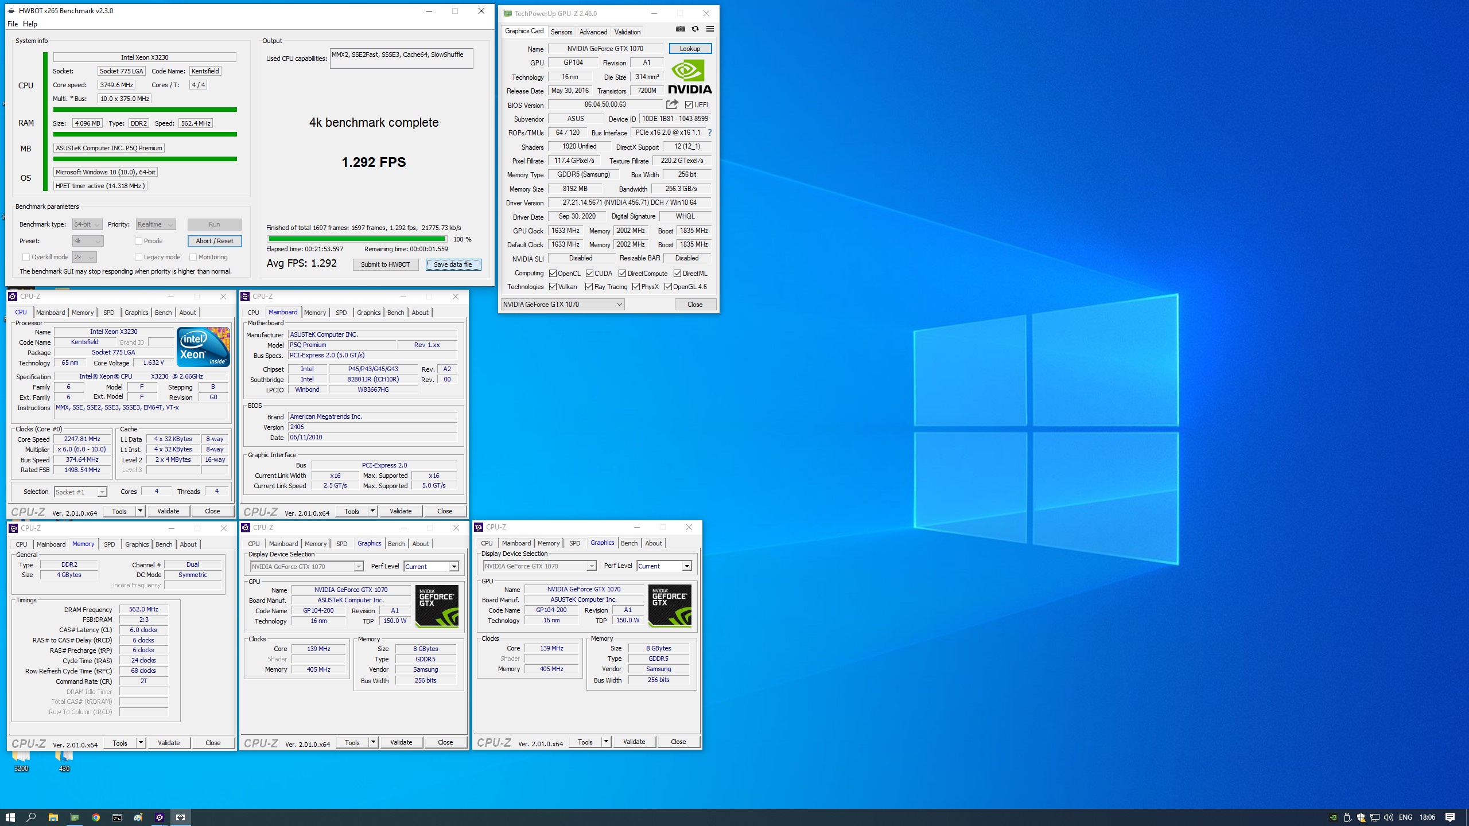This screenshot has height=826, width=1469.
Task: Switch to GPU-Z Advanced tab
Action: [593, 32]
